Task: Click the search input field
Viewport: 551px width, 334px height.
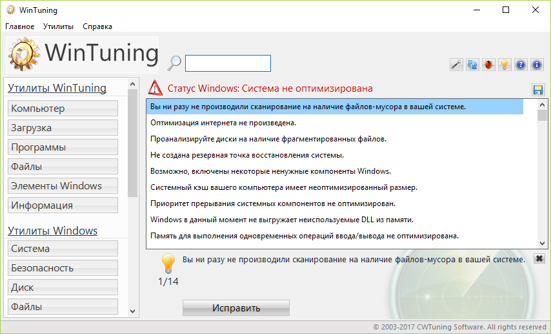Action: coord(228,63)
